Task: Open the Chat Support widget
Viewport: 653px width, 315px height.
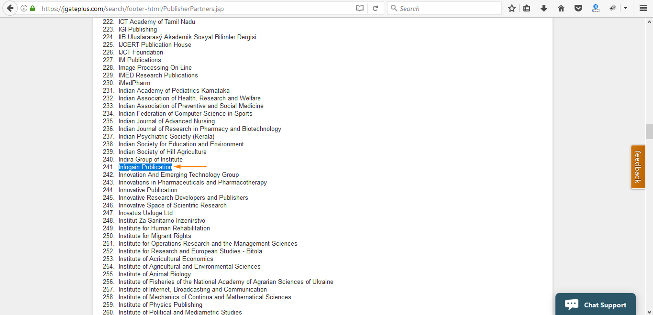Action: (596, 304)
